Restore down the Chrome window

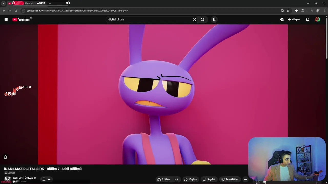(x=316, y=3)
